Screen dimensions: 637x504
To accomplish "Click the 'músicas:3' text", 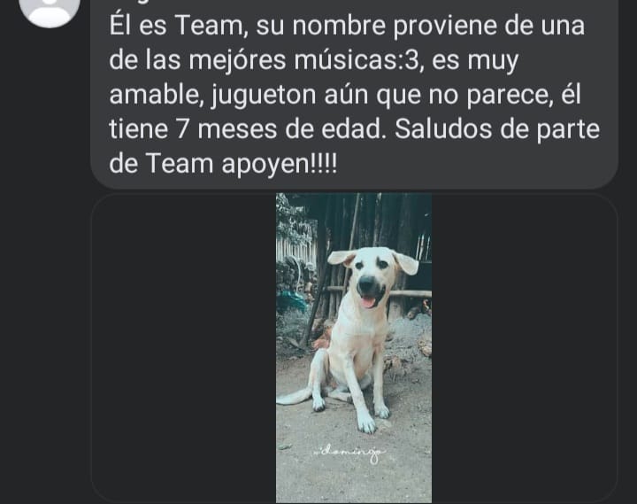I will (356, 60).
